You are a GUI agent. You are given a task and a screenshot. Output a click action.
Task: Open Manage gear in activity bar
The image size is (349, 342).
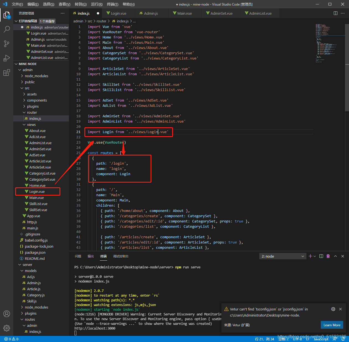coord(7,328)
